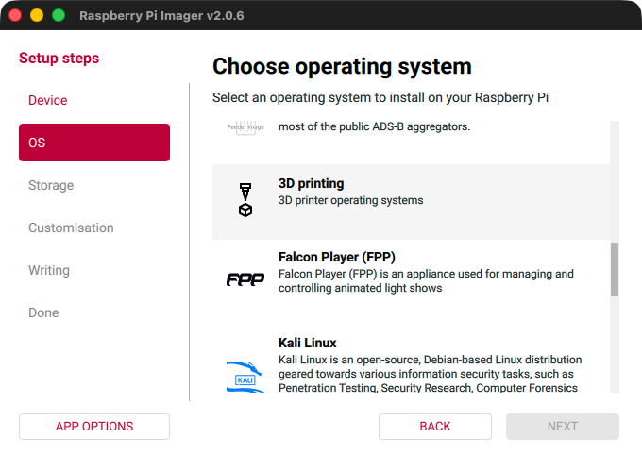The height and width of the screenshot is (455, 642).
Task: Select the Writing setup step
Action: (x=49, y=270)
